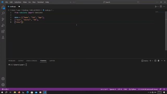Open the Source Control view
The width and height of the screenshot is (167, 94).
click(3, 19)
